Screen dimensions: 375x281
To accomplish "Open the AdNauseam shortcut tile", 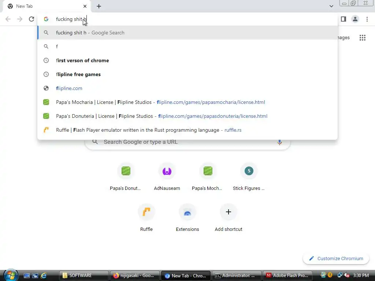I will [x=167, y=177].
